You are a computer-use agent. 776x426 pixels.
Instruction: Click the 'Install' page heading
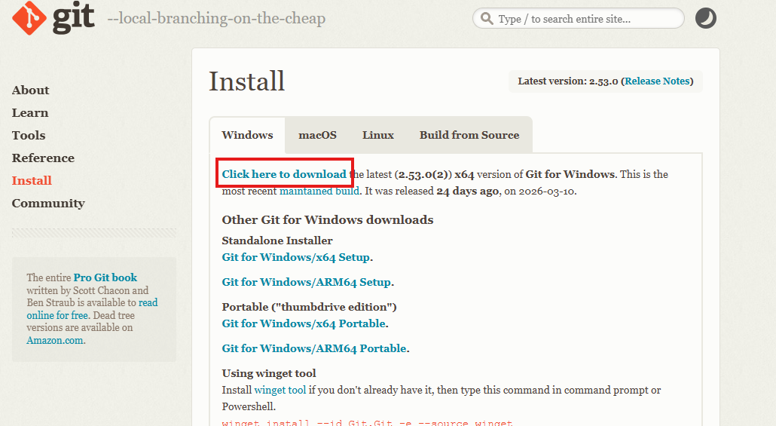pyautogui.click(x=247, y=81)
